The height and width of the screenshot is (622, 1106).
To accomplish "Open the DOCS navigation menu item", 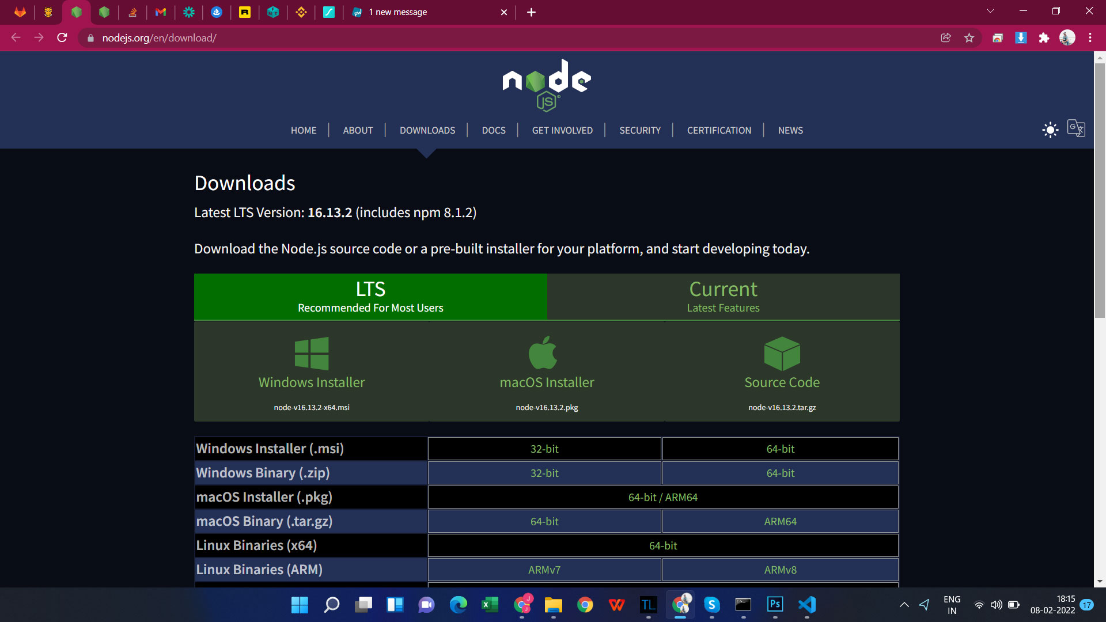I will 494,130.
